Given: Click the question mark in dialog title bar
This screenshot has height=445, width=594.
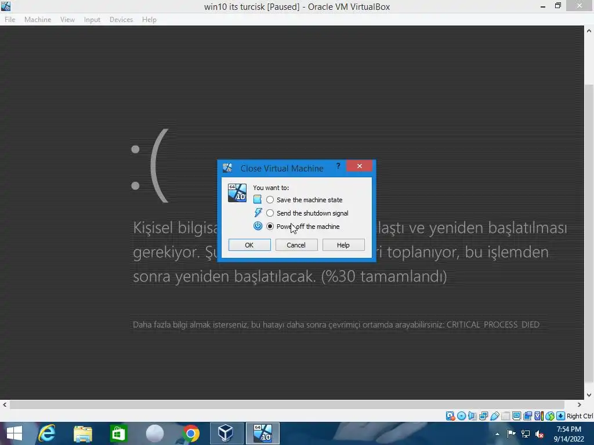Looking at the screenshot, I should pyautogui.click(x=338, y=166).
